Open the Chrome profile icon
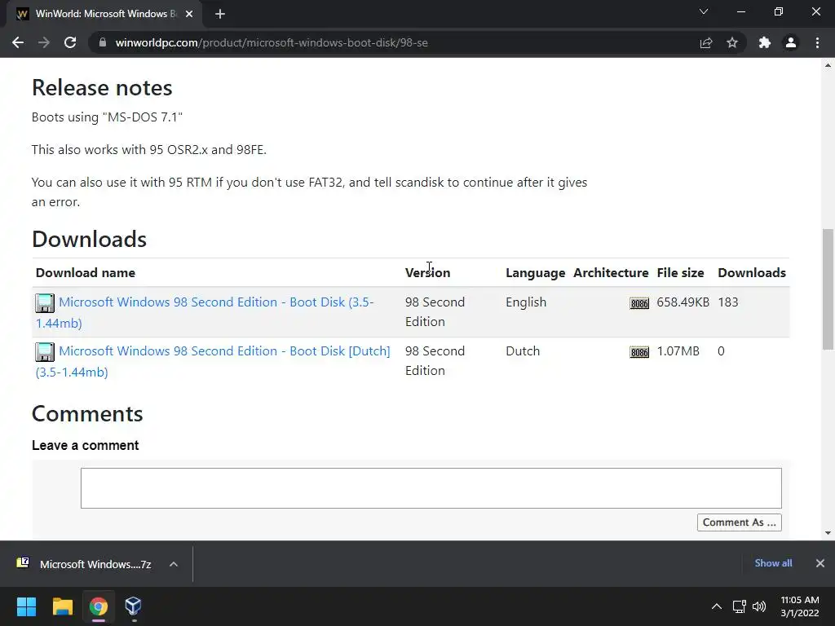 click(791, 42)
